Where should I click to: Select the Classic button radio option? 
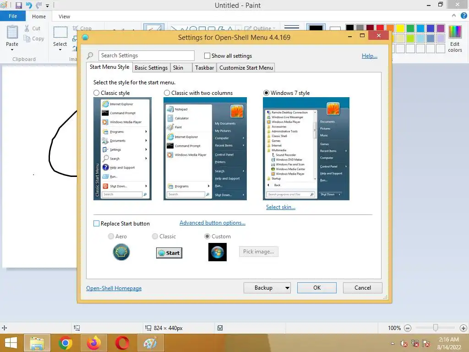point(155,236)
